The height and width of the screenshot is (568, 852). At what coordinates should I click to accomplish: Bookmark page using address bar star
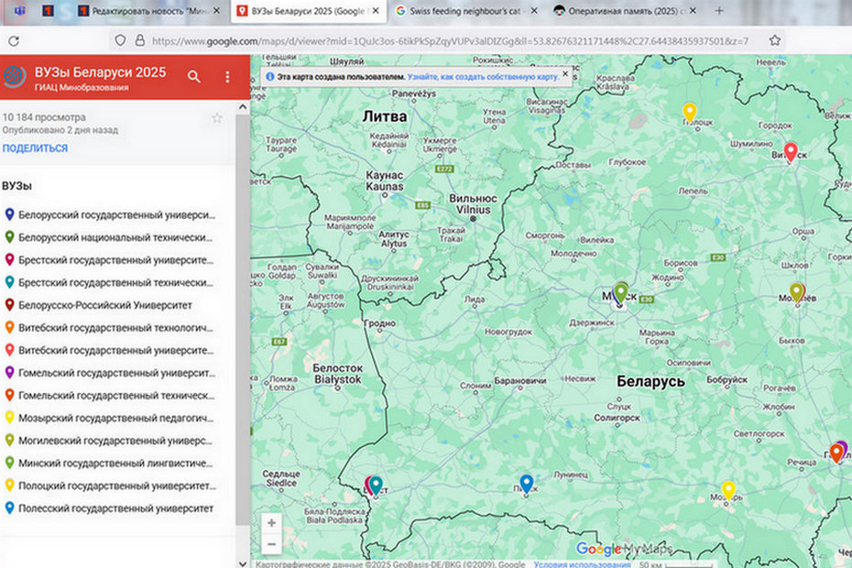tap(775, 40)
